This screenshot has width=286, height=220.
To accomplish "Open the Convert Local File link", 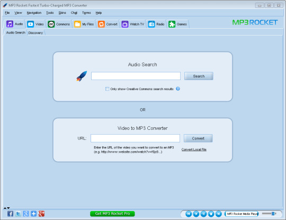I will point(194,149).
